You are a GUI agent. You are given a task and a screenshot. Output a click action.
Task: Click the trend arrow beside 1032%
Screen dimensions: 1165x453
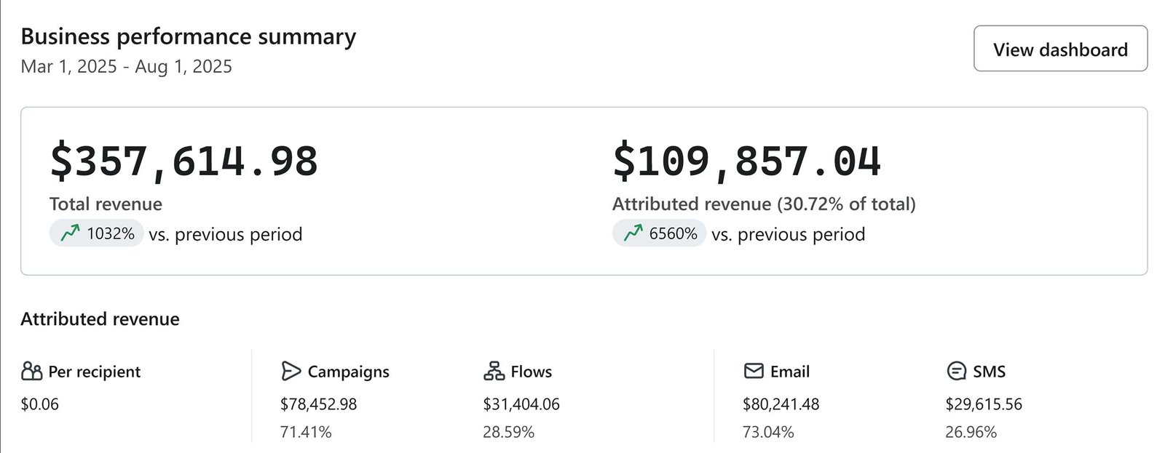(70, 233)
